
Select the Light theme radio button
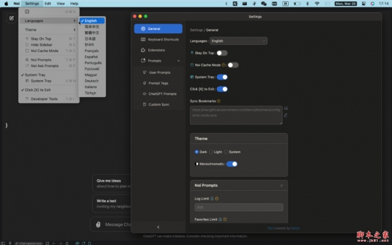pos(211,152)
